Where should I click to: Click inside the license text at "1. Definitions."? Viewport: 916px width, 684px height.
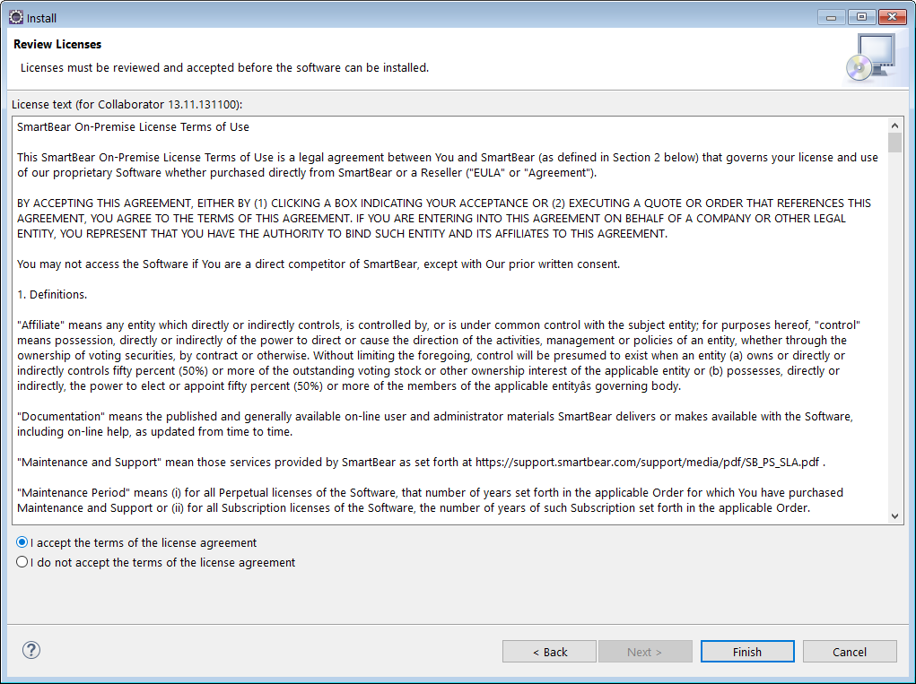[x=52, y=294]
